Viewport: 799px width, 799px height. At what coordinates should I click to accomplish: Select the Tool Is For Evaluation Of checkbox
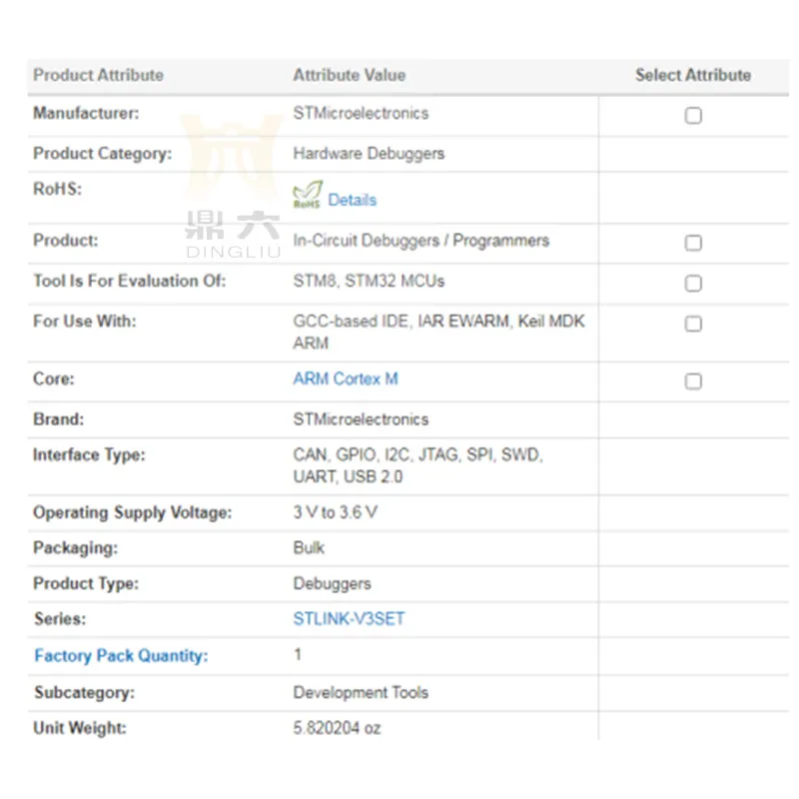click(693, 283)
